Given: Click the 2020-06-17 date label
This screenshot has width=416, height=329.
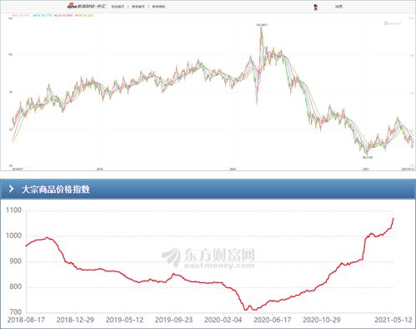Looking at the screenshot, I should 273,320.
